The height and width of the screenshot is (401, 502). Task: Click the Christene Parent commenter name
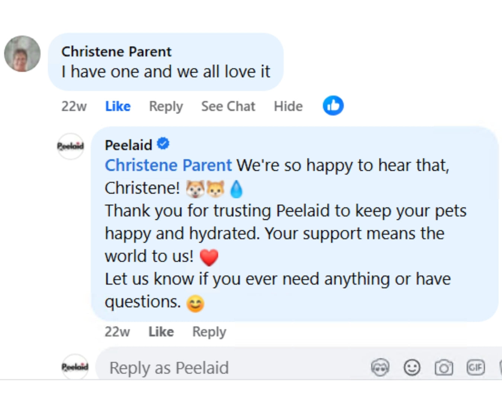coord(116,52)
